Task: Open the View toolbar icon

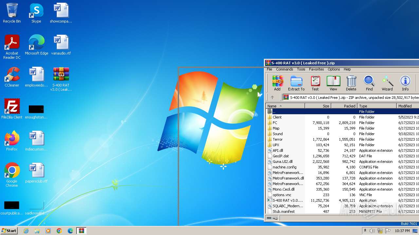Action: [x=333, y=83]
